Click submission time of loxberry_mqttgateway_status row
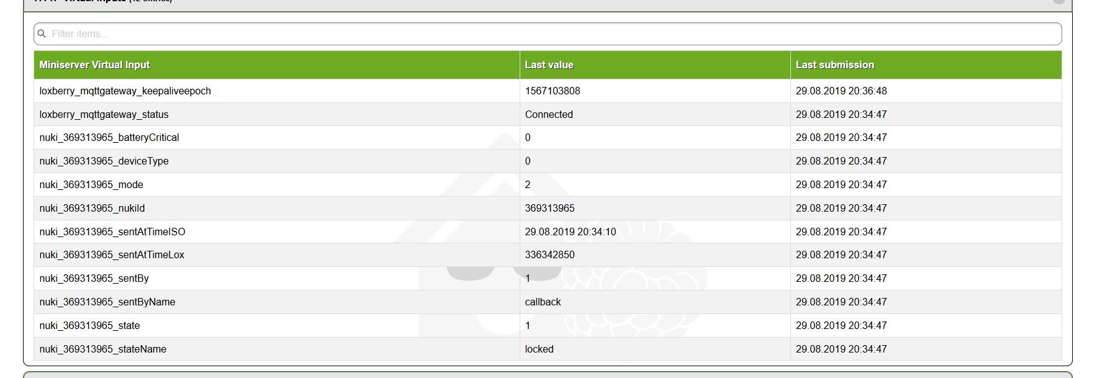The height and width of the screenshot is (378, 1097). (x=841, y=114)
